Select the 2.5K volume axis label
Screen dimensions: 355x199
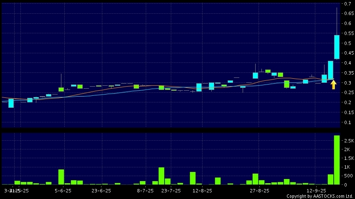(x=347, y=141)
